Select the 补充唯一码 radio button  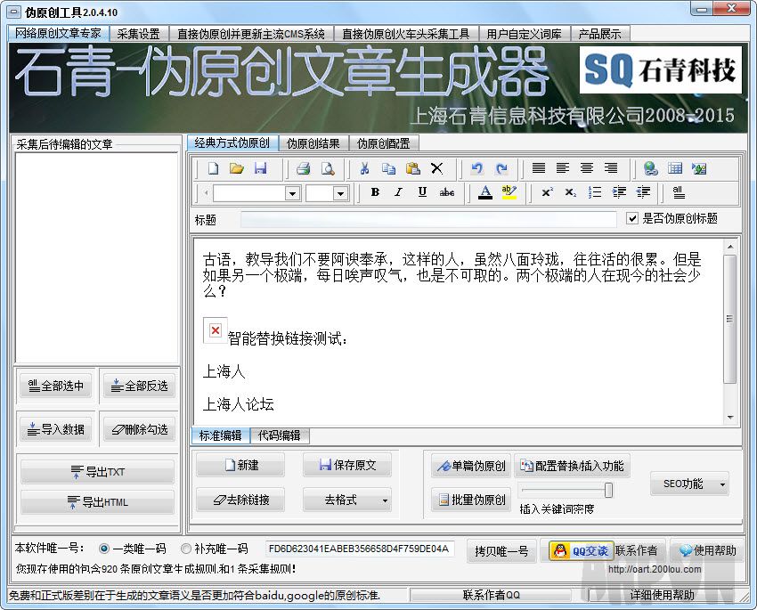click(x=186, y=549)
